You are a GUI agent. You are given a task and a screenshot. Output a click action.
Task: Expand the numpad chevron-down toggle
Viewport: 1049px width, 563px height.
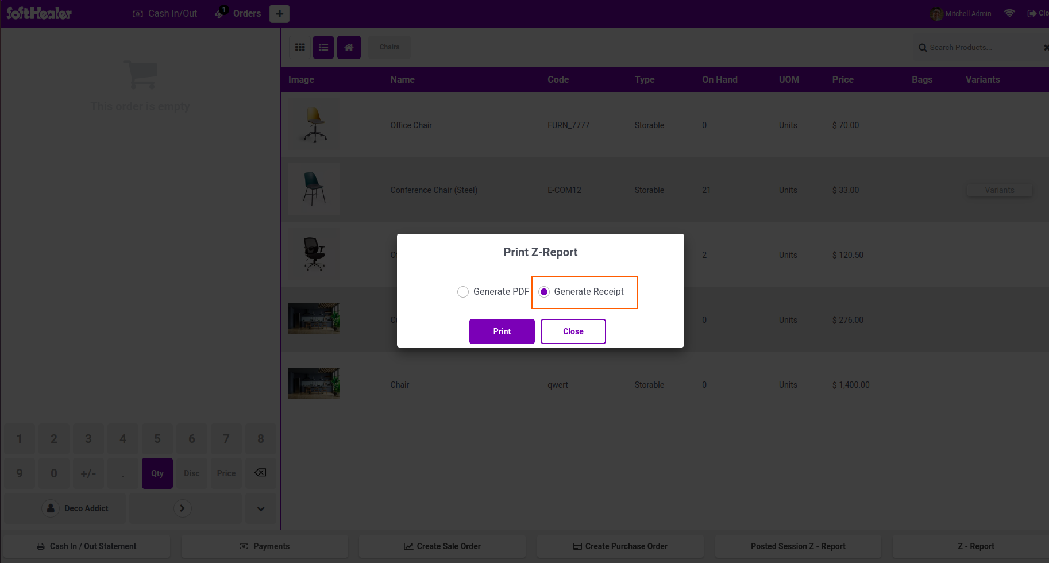tap(261, 508)
